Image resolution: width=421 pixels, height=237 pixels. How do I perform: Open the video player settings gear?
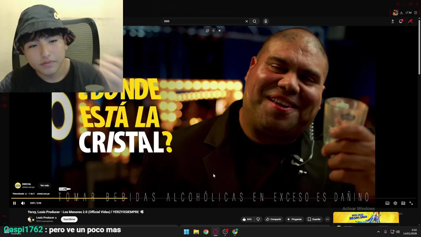click(x=395, y=203)
